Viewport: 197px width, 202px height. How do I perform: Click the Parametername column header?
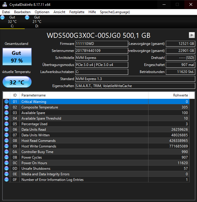click(84, 95)
